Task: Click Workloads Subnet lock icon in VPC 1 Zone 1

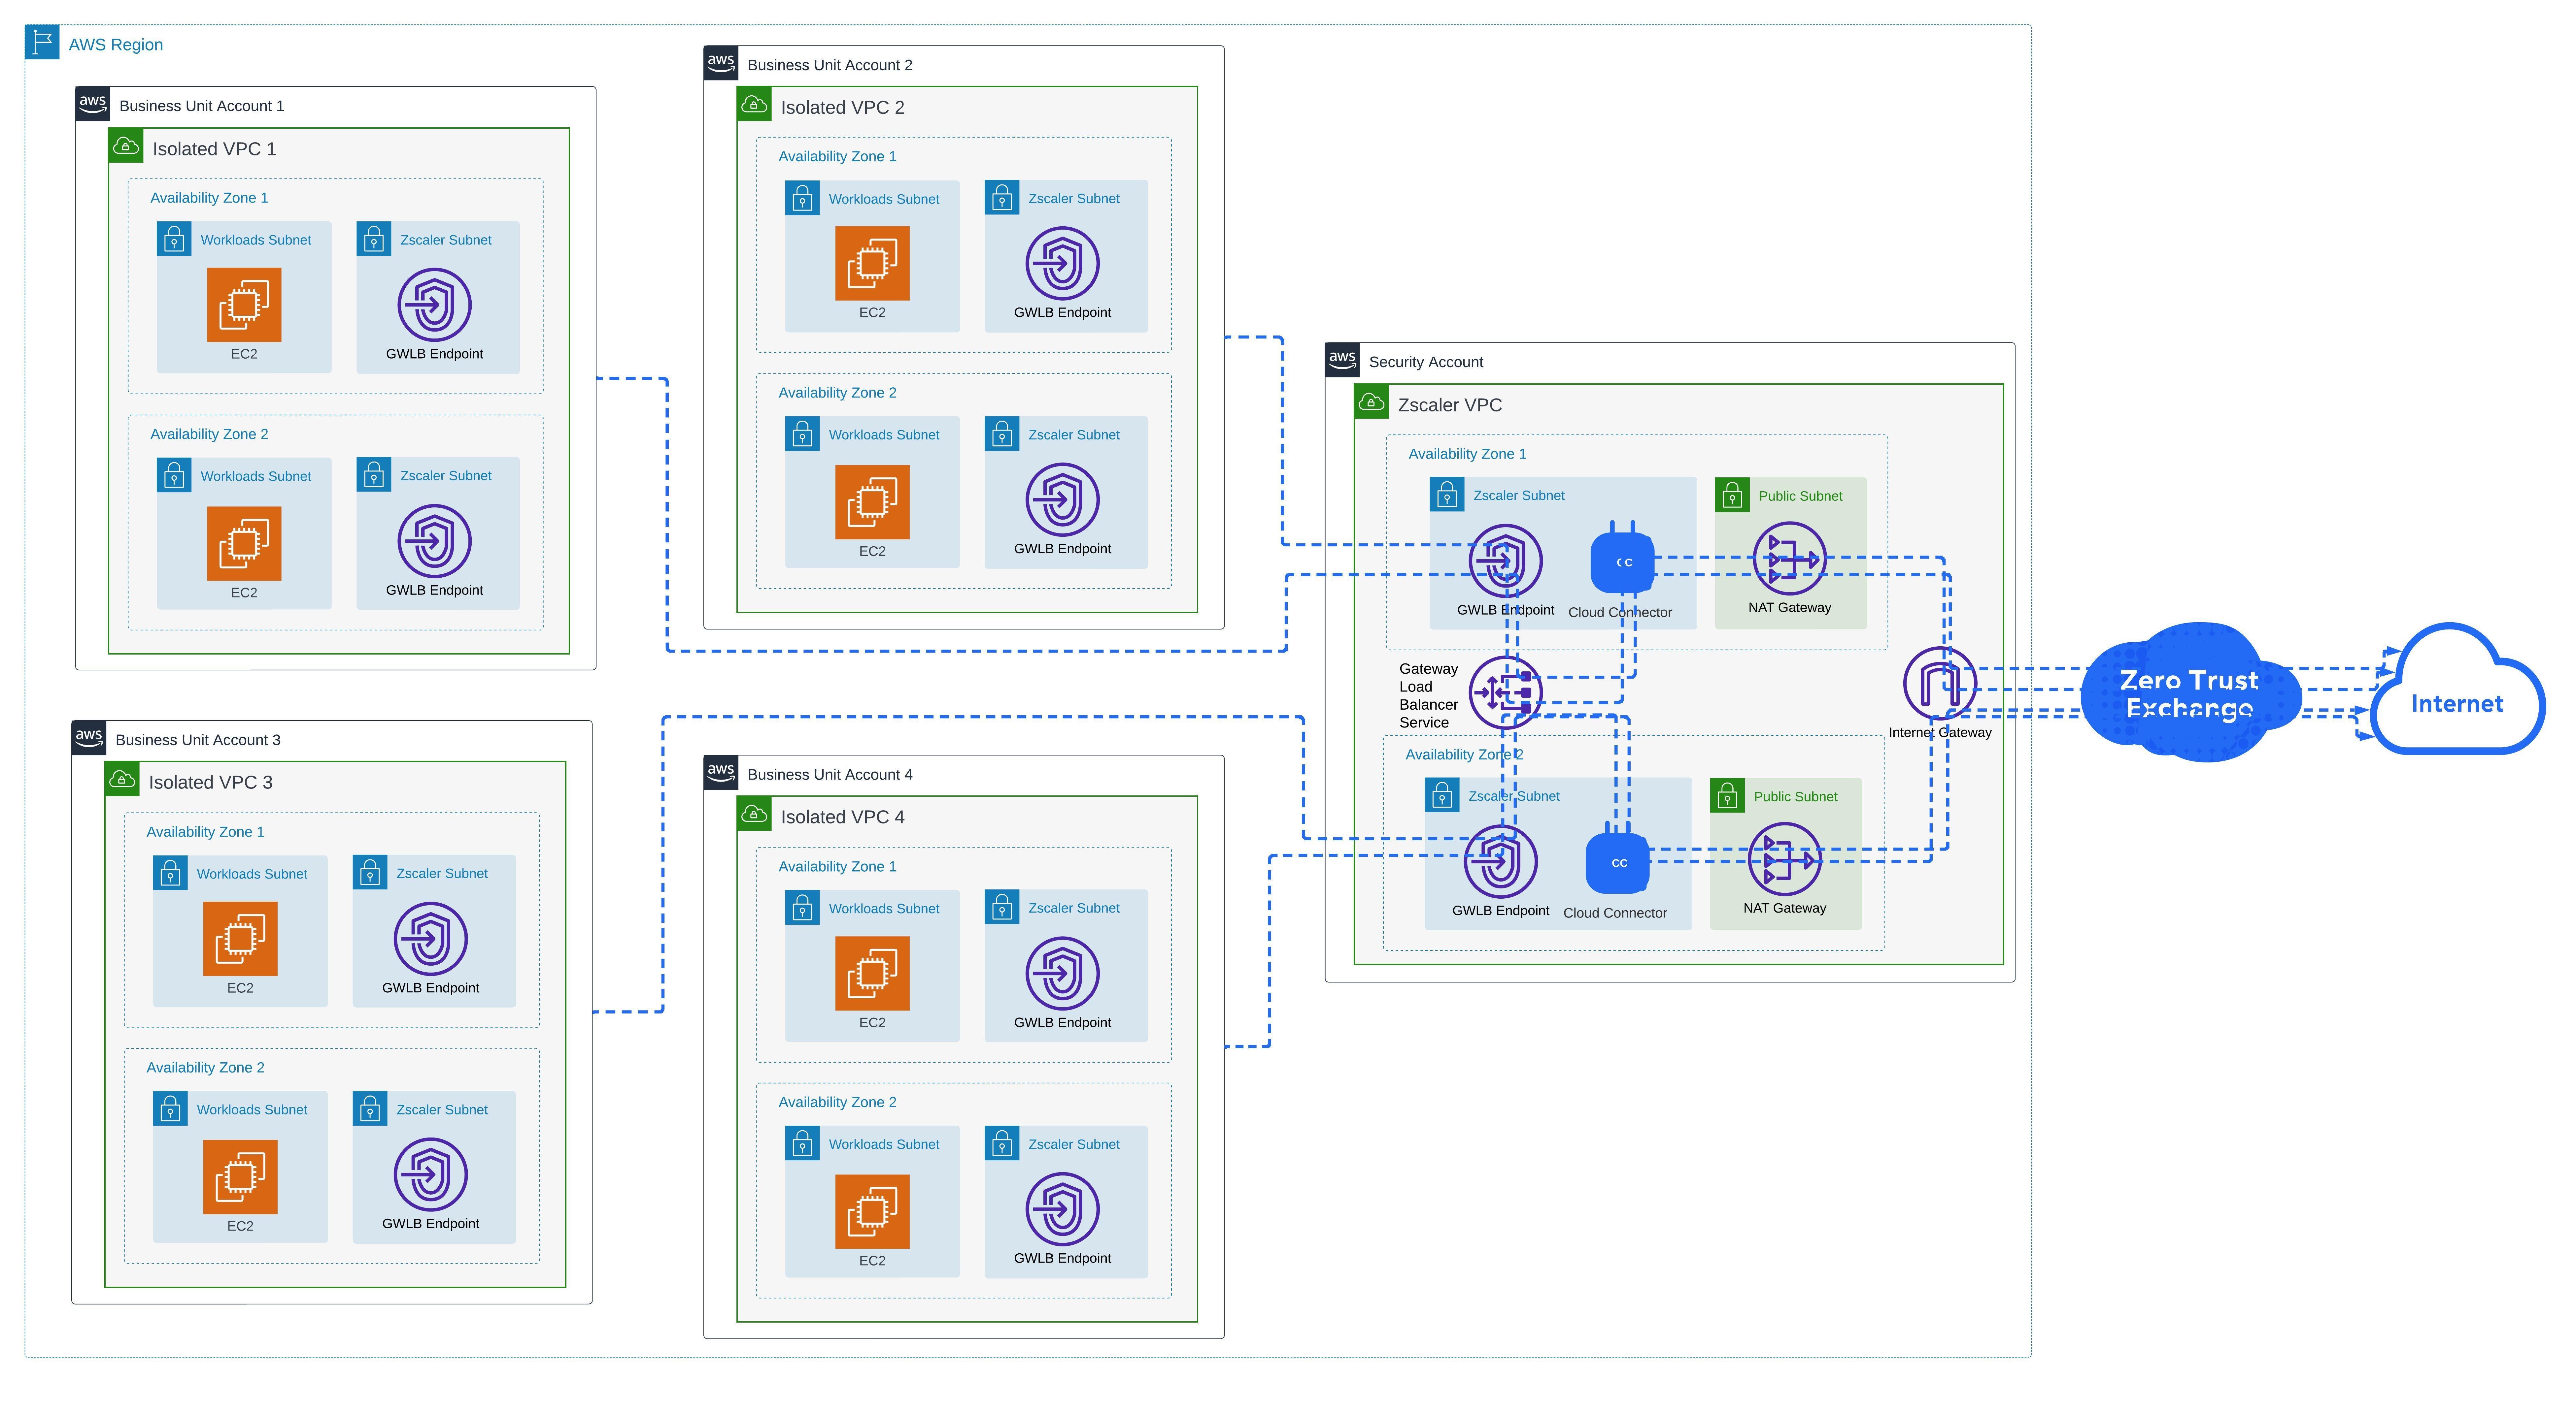Action: click(174, 239)
